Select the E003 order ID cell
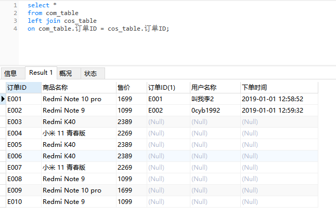Viewport: 336px width, 219px height. click(23, 122)
